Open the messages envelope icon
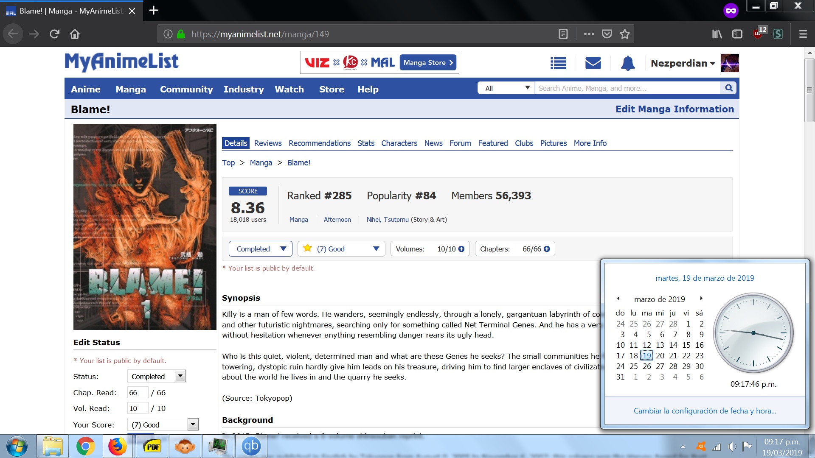 593,63
